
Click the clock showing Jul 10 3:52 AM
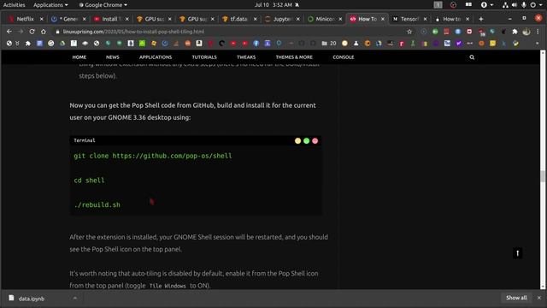tap(273, 5)
